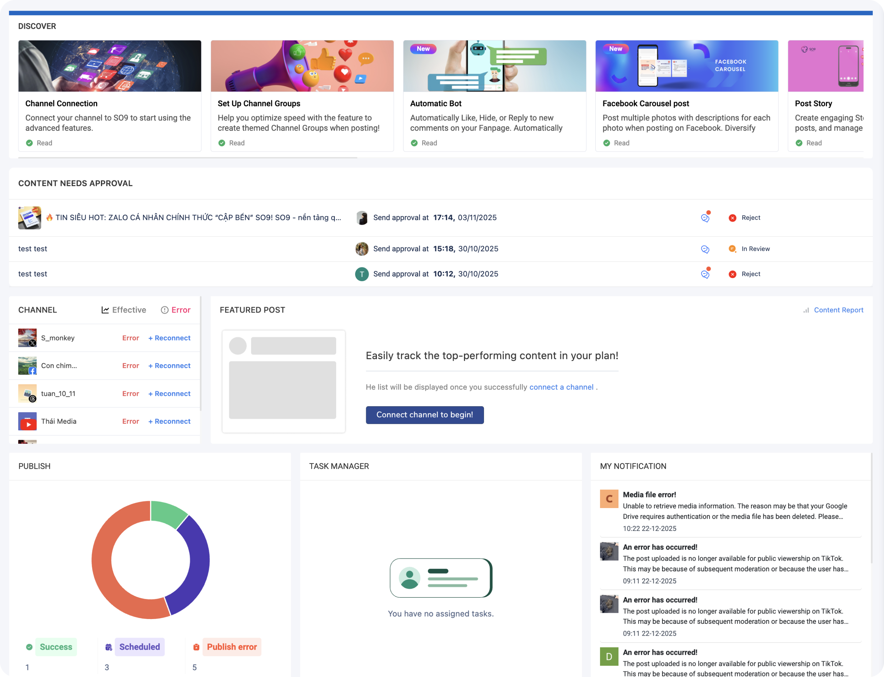Reconnect the S_monkey channel
This screenshot has width=884, height=677.
tap(169, 338)
